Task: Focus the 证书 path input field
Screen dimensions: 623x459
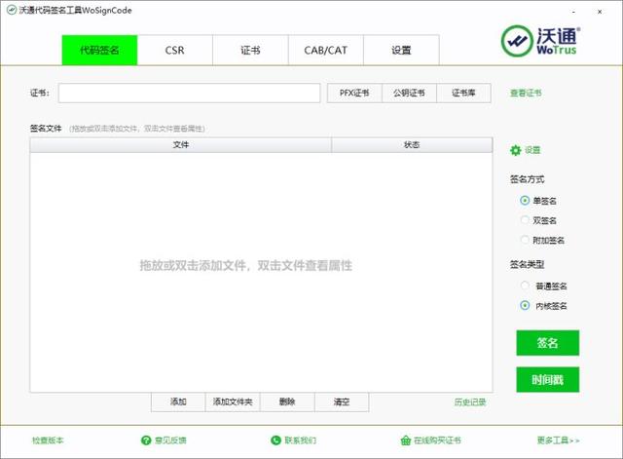Action: (189, 94)
